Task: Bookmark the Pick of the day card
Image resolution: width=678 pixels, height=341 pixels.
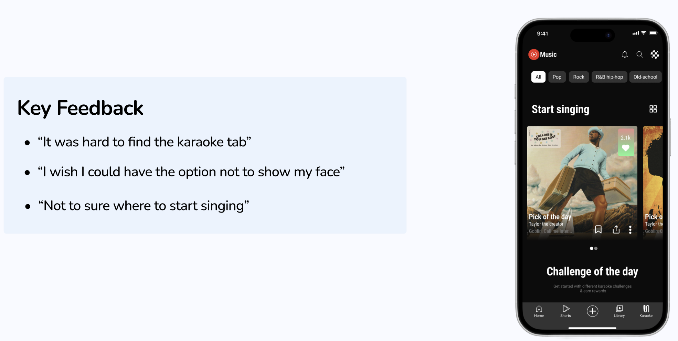Action: point(598,229)
